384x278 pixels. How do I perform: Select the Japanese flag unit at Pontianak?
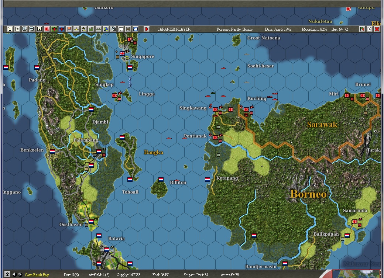point(215,138)
